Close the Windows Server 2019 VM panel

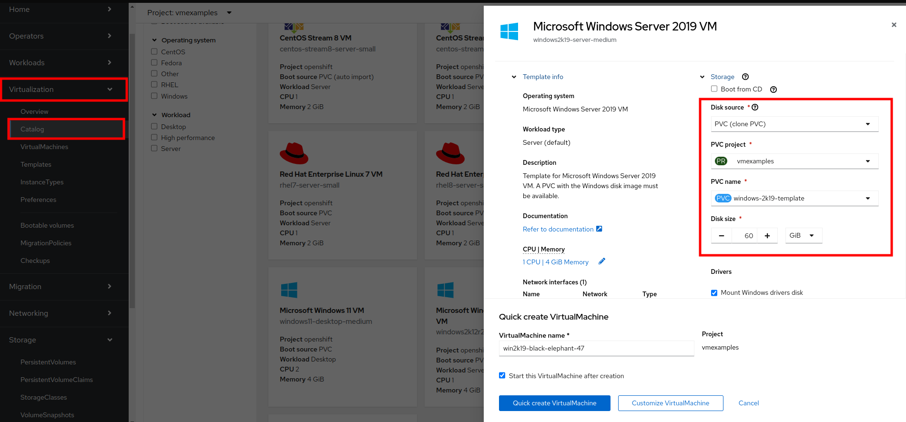[894, 25]
